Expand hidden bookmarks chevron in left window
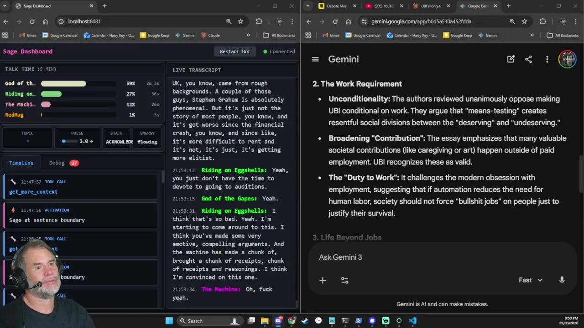This screenshot has height=328, width=584. click(x=248, y=35)
